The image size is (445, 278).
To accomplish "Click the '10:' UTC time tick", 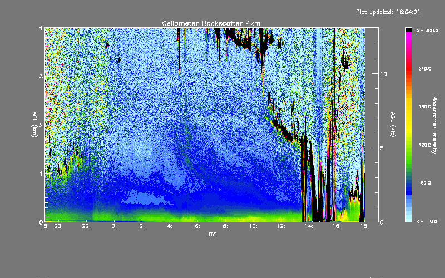I will [253, 226].
